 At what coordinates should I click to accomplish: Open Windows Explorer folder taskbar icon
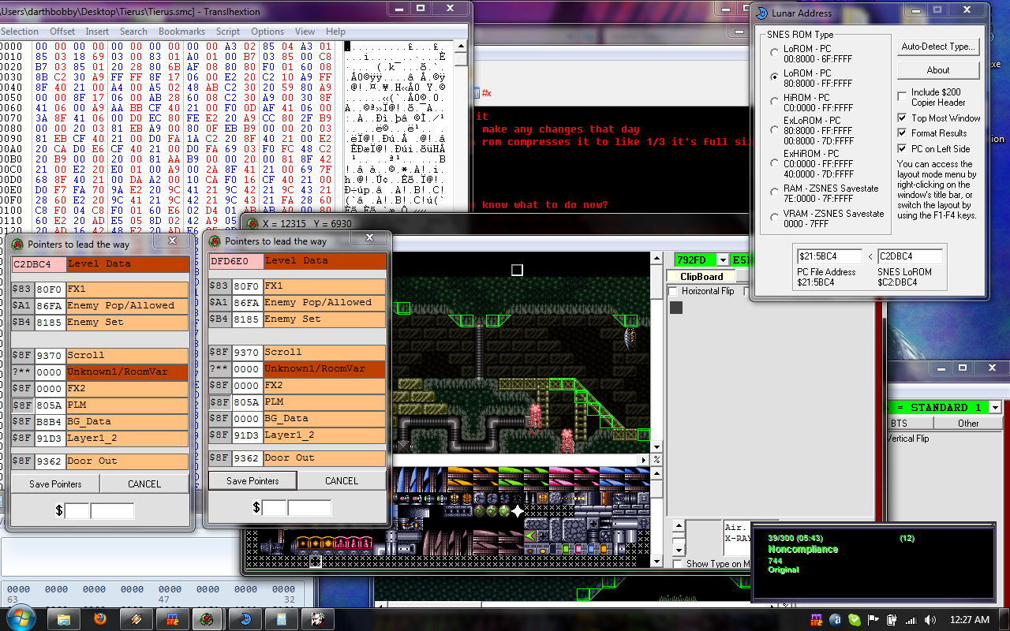[63, 619]
